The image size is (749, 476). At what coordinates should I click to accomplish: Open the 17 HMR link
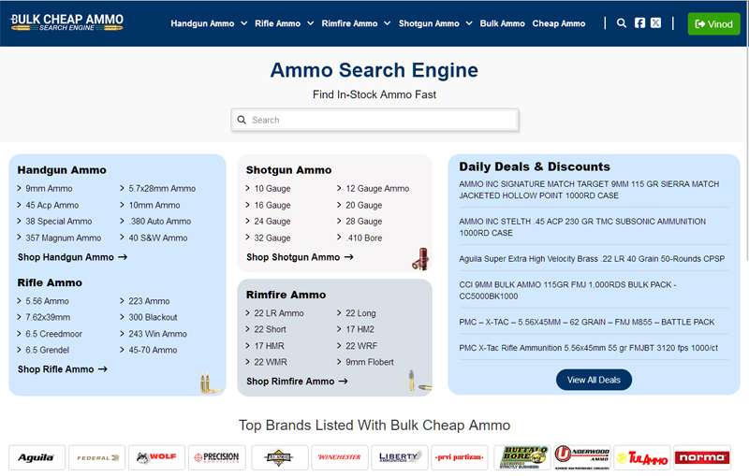point(269,346)
